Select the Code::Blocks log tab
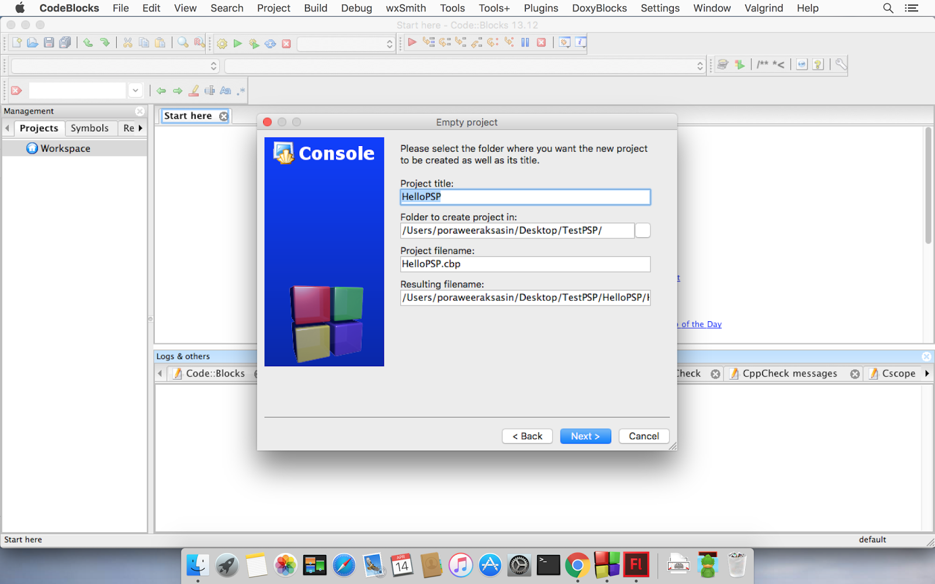Image resolution: width=935 pixels, height=584 pixels. pyautogui.click(x=215, y=374)
